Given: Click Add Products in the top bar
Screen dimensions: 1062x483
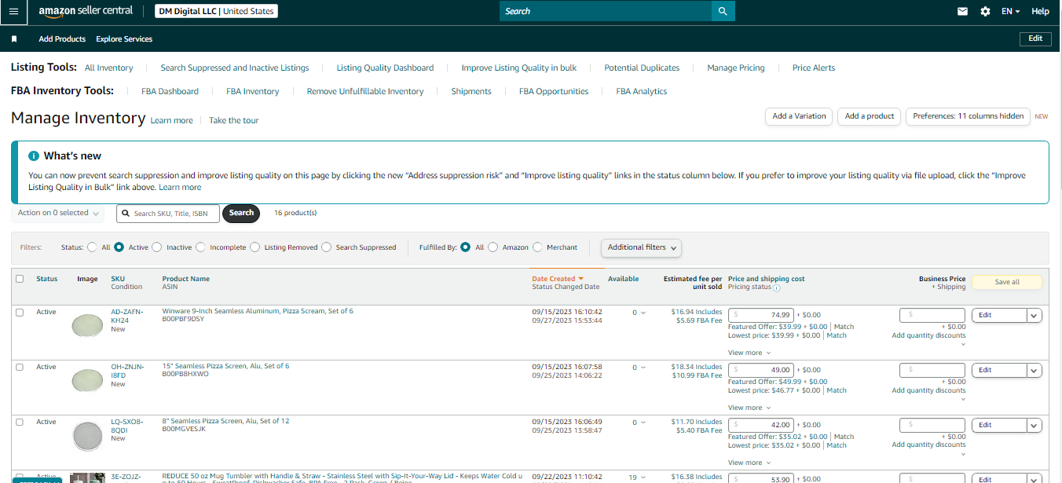Looking at the screenshot, I should click(x=62, y=39).
